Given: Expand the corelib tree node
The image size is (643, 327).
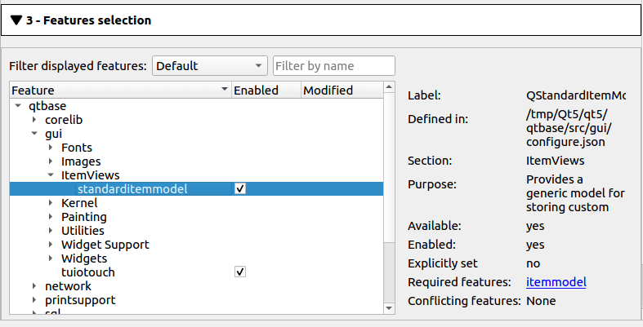Looking at the screenshot, I should (34, 120).
